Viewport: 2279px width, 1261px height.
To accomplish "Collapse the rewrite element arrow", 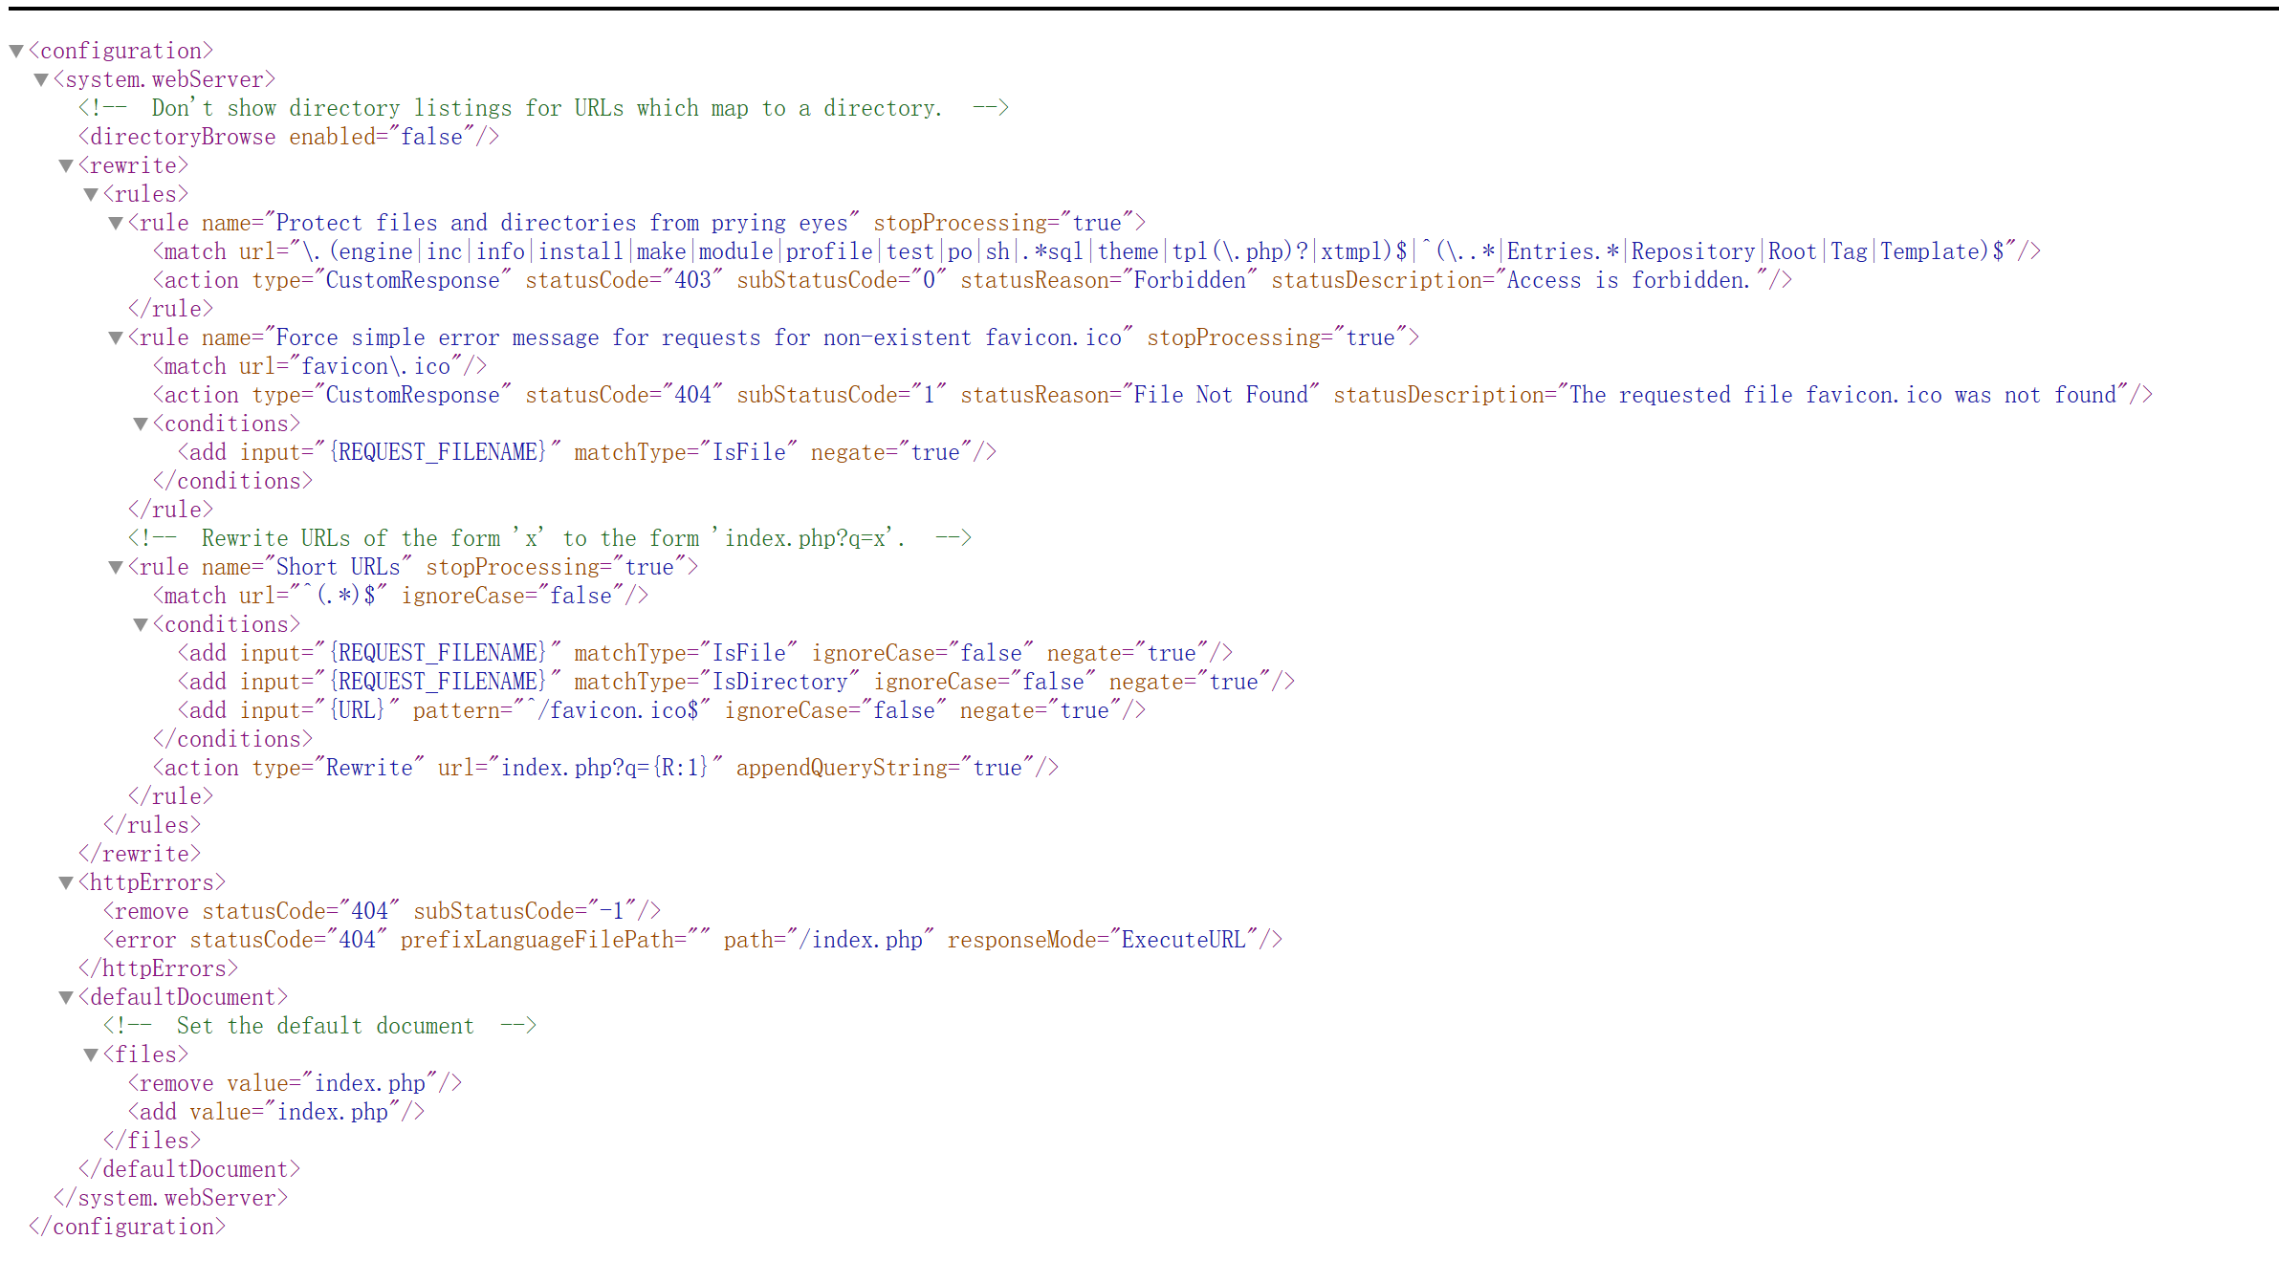I will point(66,165).
